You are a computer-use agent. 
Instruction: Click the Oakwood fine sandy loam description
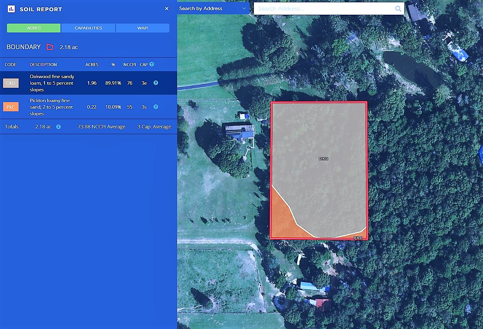52,83
